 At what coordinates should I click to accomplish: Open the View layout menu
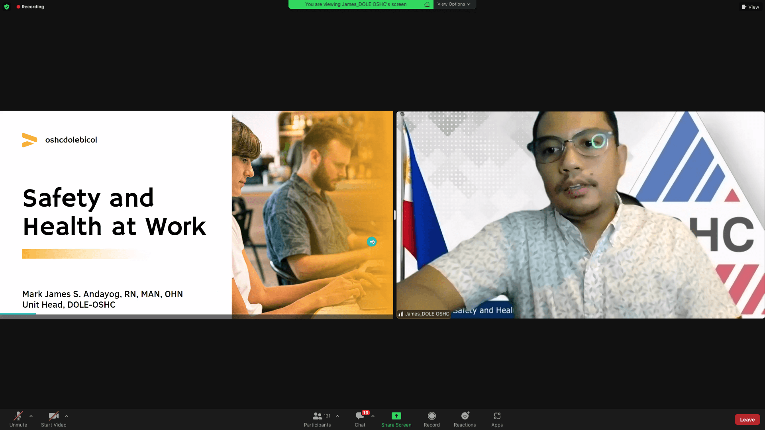pos(750,7)
